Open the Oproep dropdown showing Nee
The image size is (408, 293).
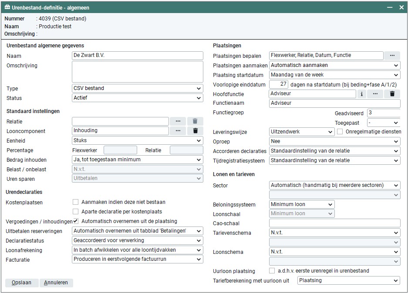tap(334, 141)
